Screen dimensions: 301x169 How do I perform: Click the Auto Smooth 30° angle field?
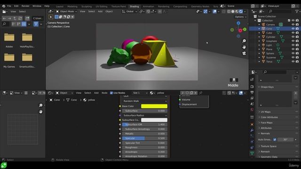coord(285,140)
